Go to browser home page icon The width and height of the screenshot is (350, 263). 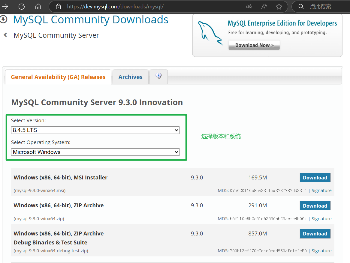(x=38, y=7)
